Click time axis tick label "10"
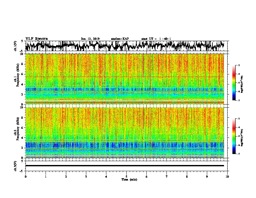The width and height of the screenshot is (256, 198). pos(227,176)
